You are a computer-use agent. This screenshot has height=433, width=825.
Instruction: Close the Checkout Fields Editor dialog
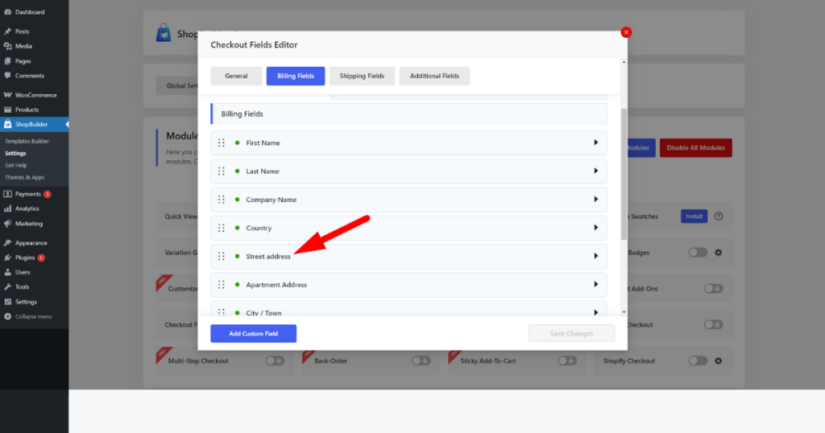pos(626,32)
